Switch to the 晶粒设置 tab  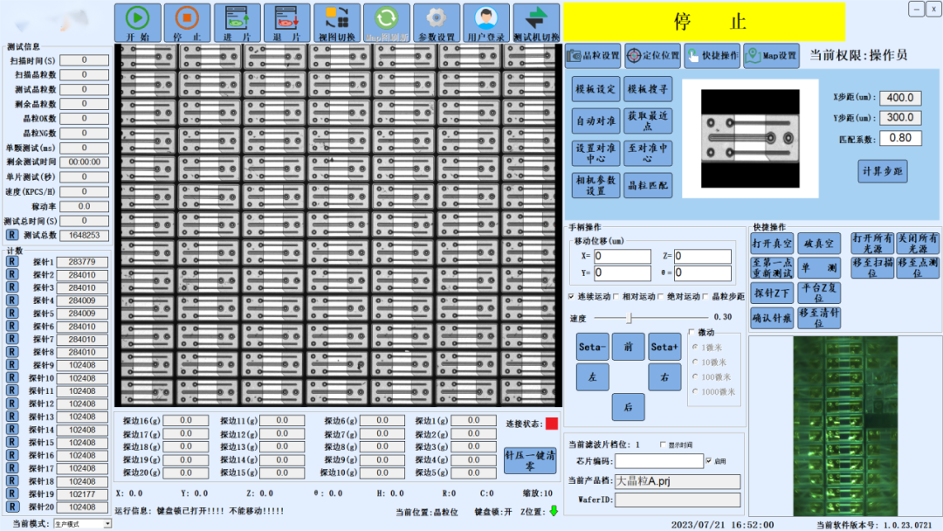tap(593, 56)
